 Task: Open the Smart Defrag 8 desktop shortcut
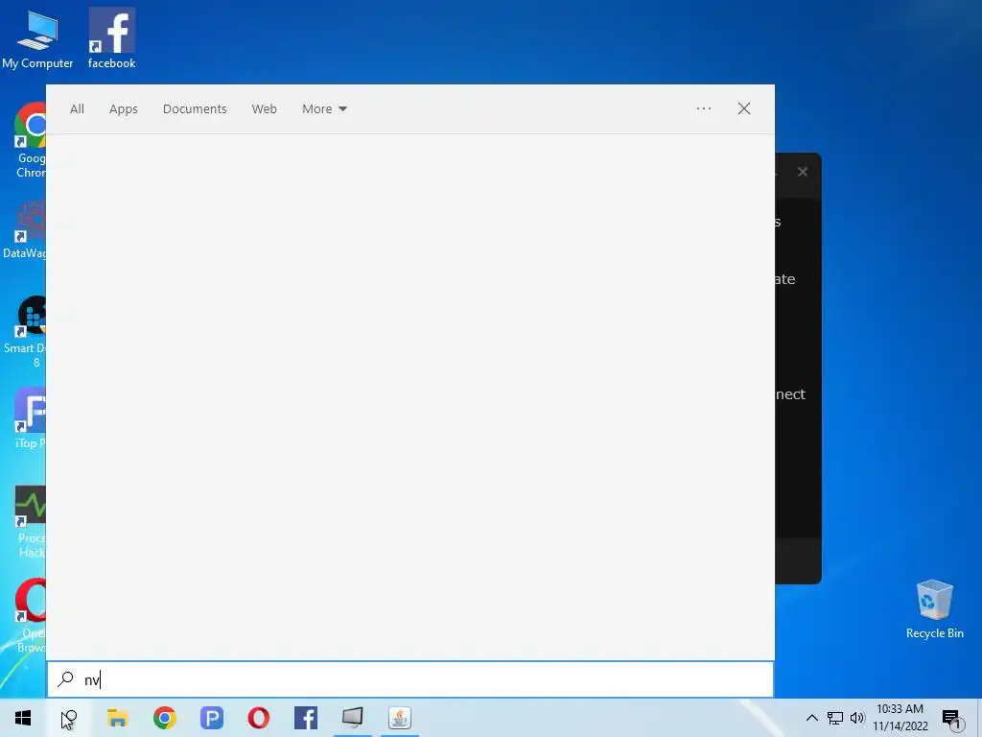click(25, 332)
